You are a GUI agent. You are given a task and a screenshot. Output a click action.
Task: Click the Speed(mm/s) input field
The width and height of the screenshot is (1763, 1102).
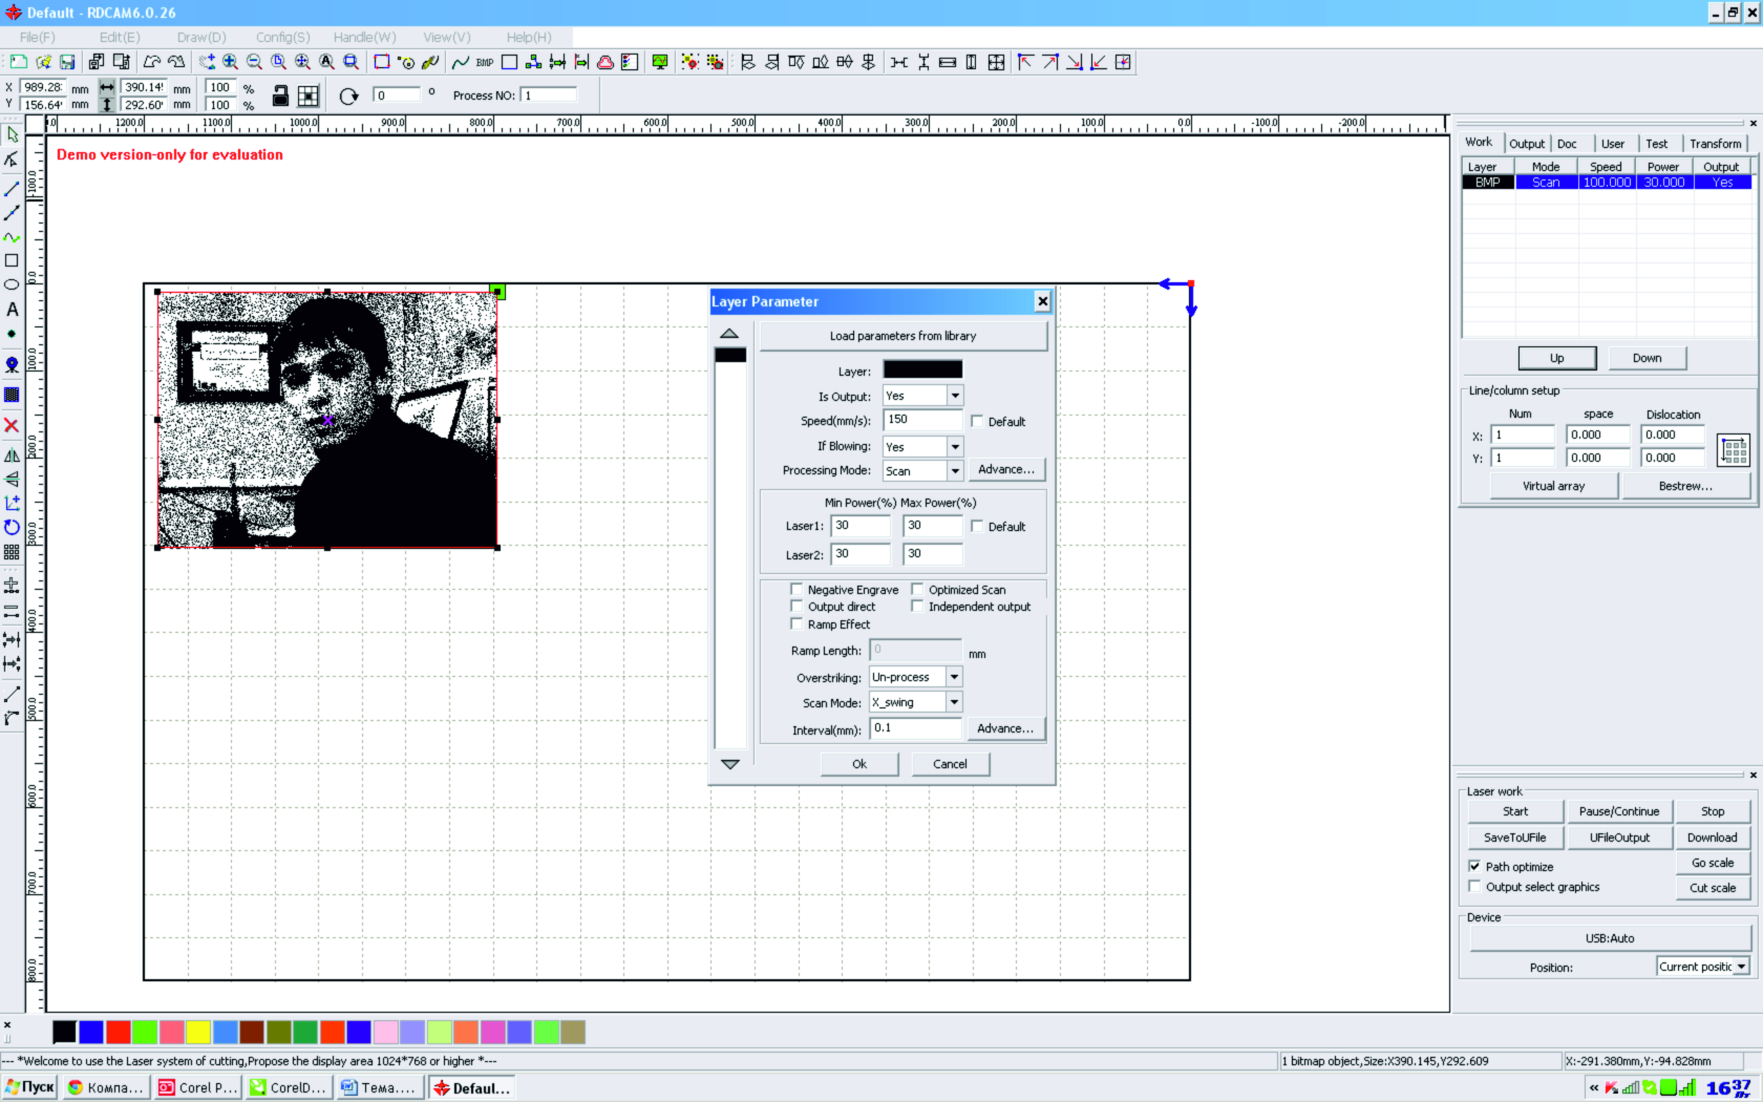click(x=922, y=420)
